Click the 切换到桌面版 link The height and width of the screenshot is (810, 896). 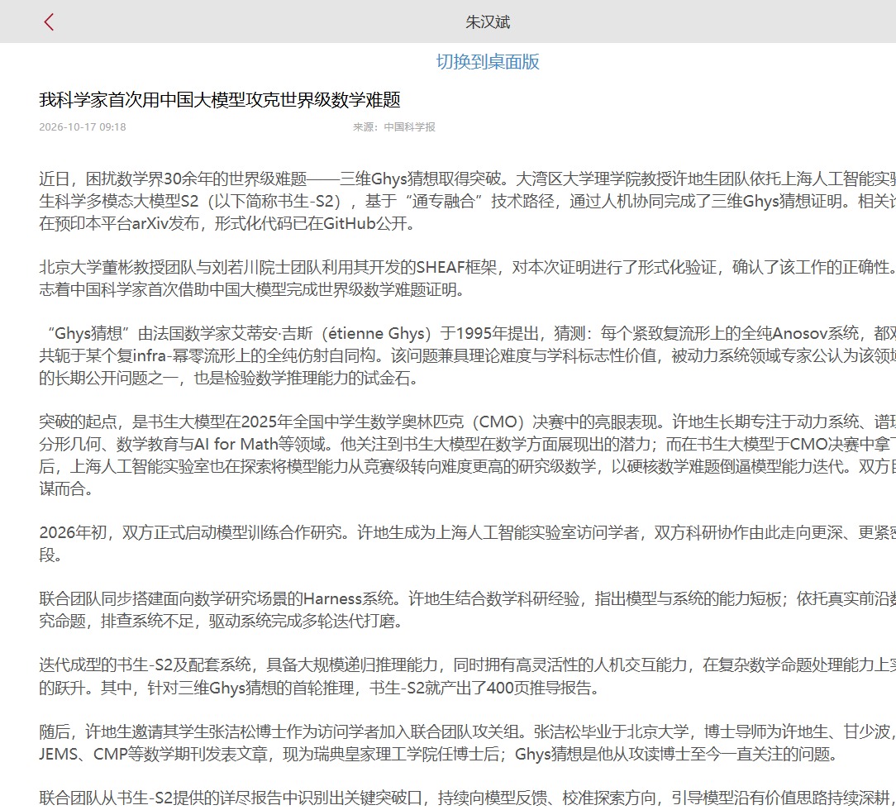tap(488, 62)
